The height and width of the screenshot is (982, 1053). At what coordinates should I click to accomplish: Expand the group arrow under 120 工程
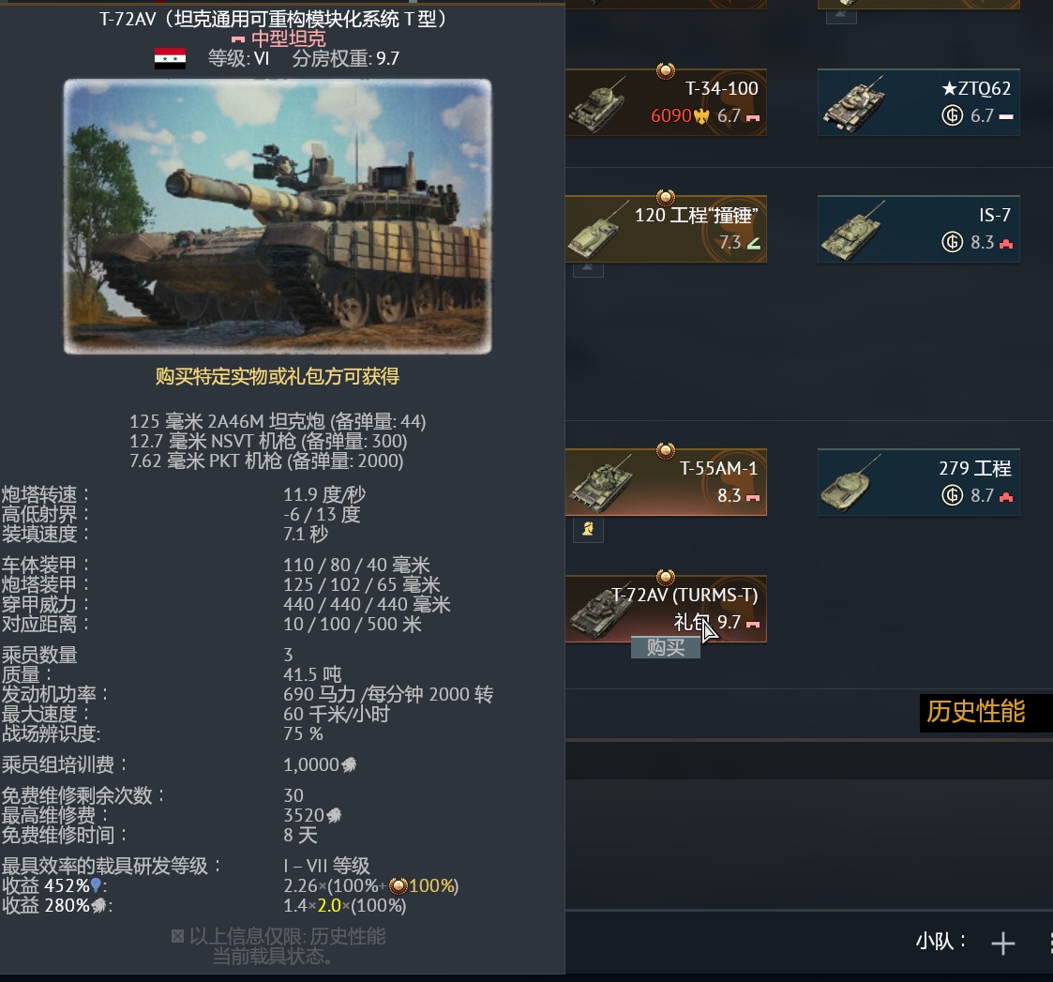pyautogui.click(x=588, y=269)
